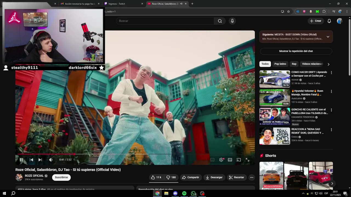
Task: Clip the video with Recortar
Action: [x=236, y=177]
